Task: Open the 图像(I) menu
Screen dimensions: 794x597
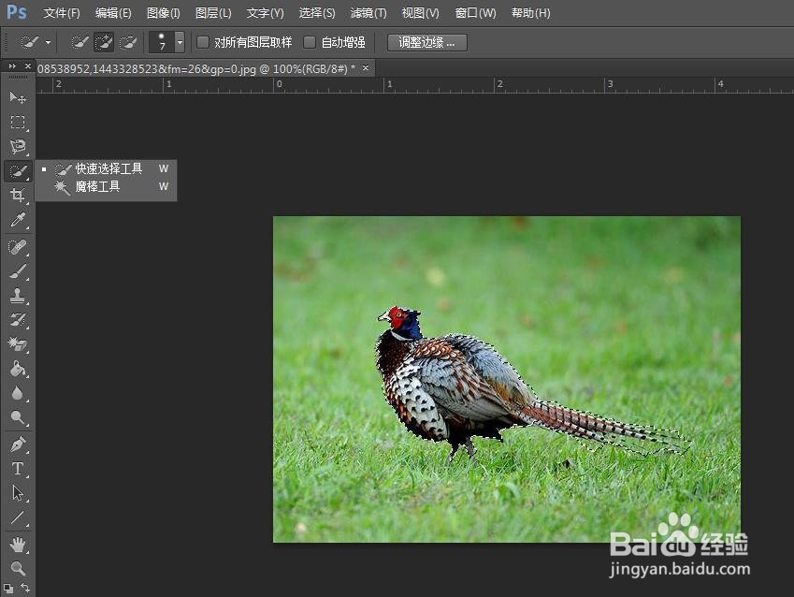Action: click(163, 13)
